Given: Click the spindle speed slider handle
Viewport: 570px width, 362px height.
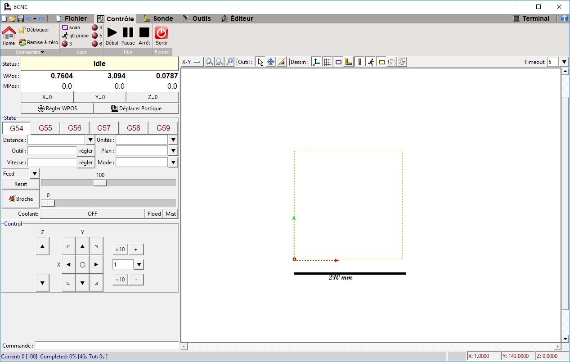Looking at the screenshot, I should [48, 203].
